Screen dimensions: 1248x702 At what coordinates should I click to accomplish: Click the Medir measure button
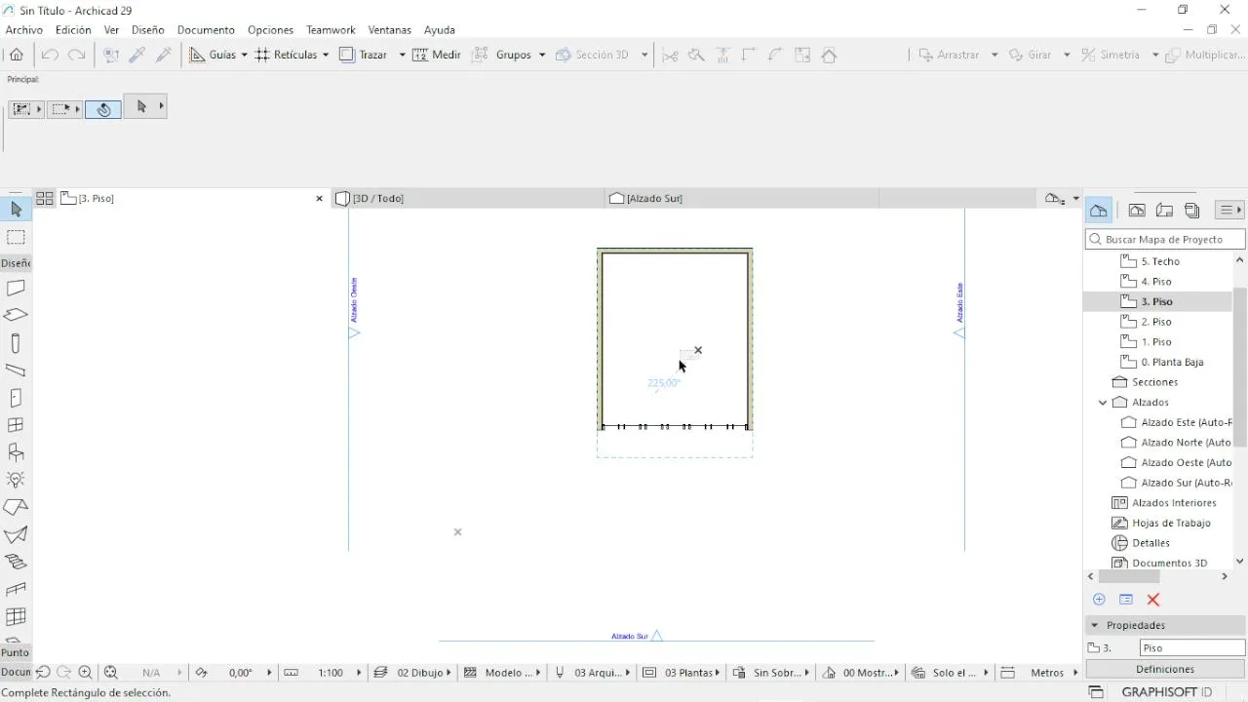[x=437, y=55]
